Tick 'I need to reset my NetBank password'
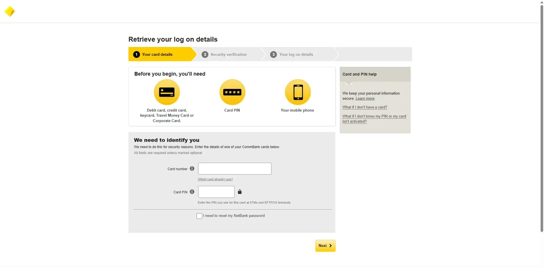 tap(199, 216)
